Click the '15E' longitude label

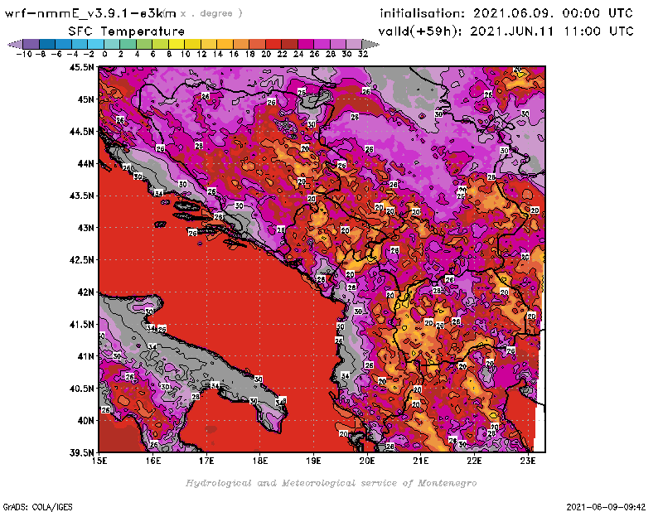pyautogui.click(x=99, y=461)
